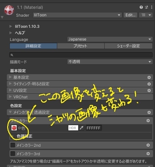Click the 描画モード label
This screenshot has width=155, height=167.
click(x=18, y=62)
